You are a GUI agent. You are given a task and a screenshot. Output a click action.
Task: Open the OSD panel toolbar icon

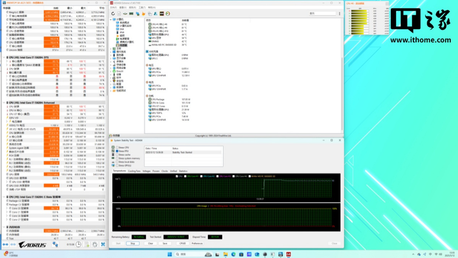pos(162,14)
